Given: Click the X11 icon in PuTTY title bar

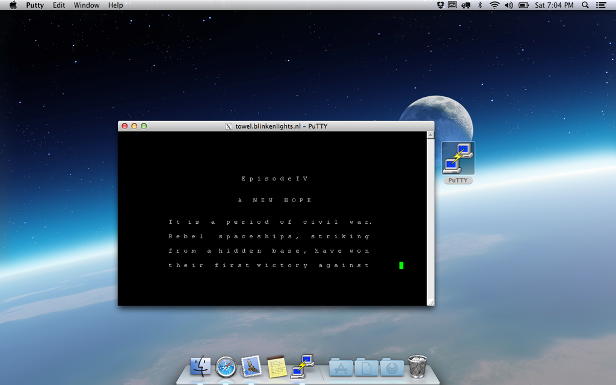Looking at the screenshot, I should 228,126.
